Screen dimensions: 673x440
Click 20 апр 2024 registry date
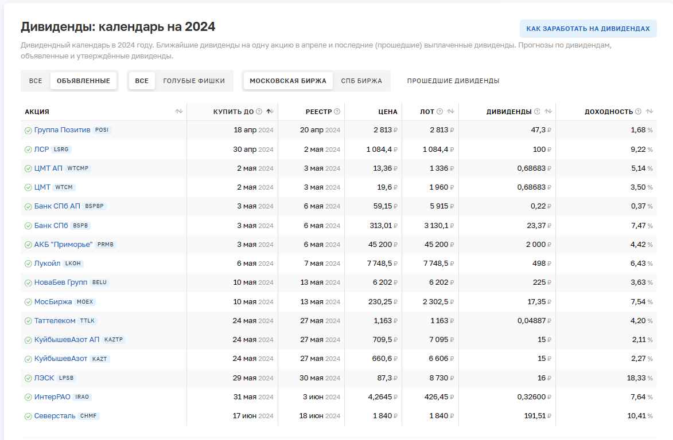tap(320, 130)
